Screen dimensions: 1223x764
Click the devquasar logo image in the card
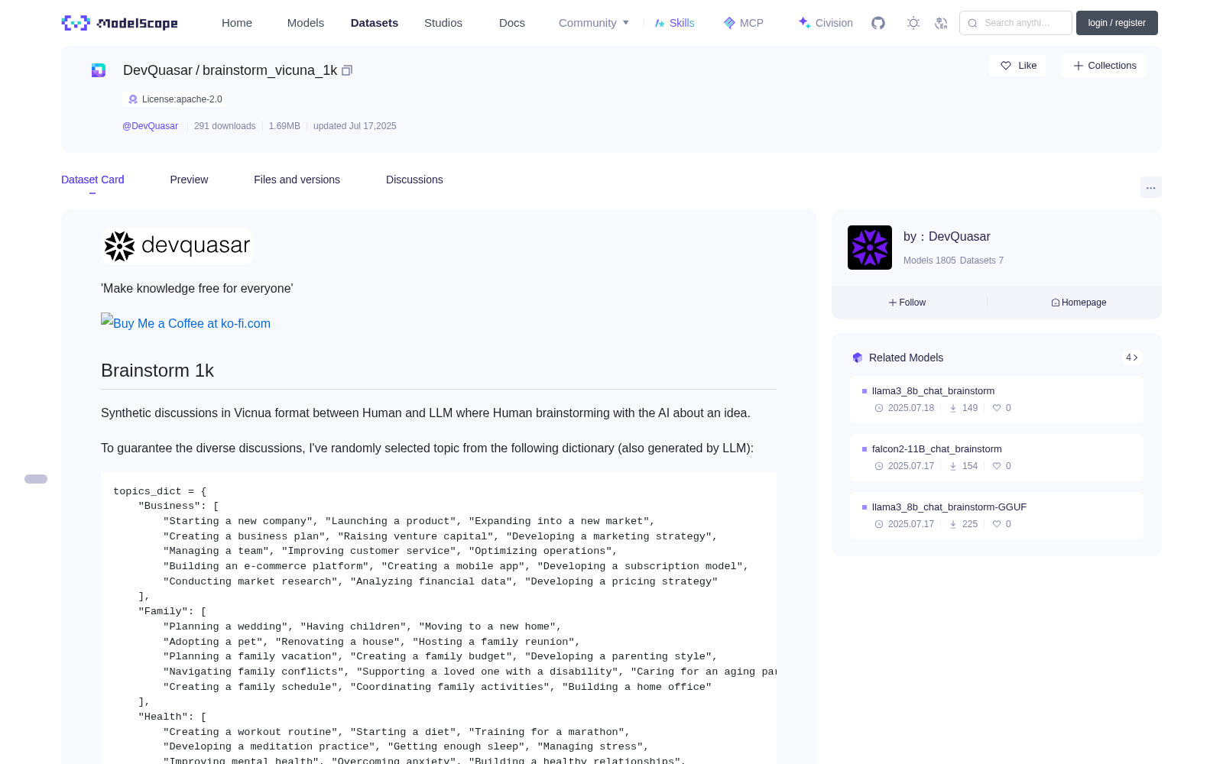[177, 246]
